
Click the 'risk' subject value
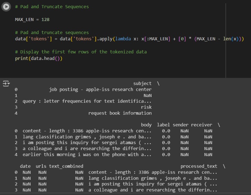[146, 107]
